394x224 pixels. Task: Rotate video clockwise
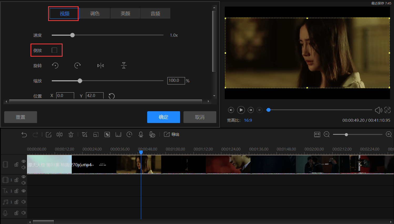(78, 66)
